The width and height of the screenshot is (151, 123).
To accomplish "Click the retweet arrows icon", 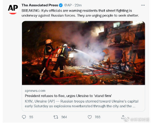I will click(x=56, y=117).
